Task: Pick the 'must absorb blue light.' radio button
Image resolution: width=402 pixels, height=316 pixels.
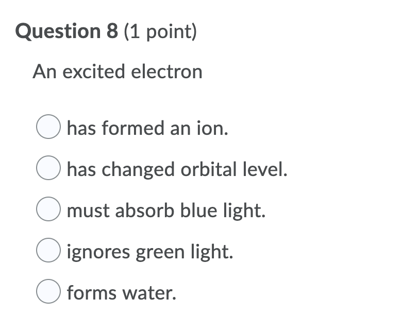Action: pos(47,210)
